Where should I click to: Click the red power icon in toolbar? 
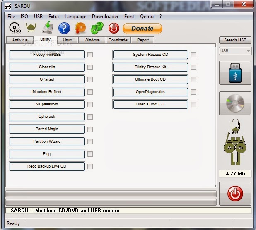point(114,28)
